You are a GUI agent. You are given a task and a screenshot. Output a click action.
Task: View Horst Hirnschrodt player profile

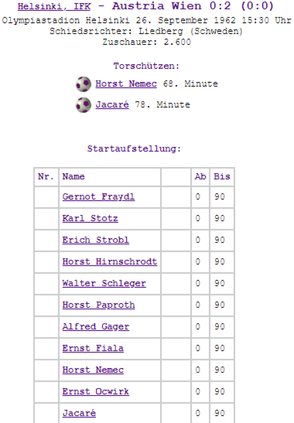tap(110, 262)
